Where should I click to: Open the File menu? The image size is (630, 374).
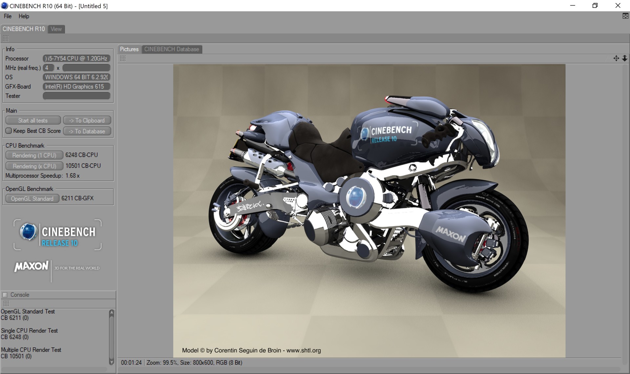point(8,16)
